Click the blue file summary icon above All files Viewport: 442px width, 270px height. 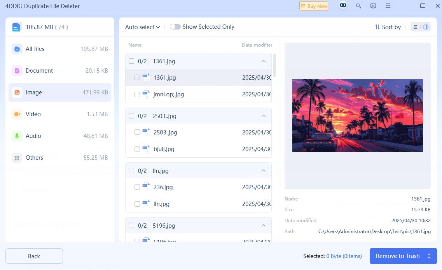tap(16, 27)
